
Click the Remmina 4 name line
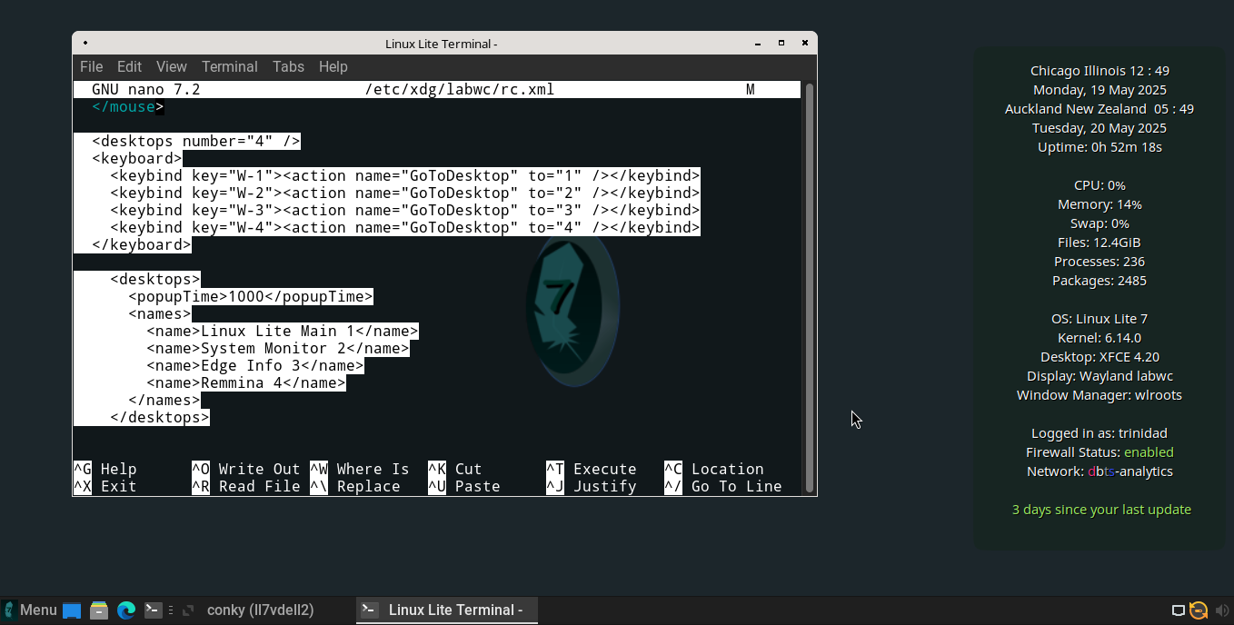(x=246, y=382)
